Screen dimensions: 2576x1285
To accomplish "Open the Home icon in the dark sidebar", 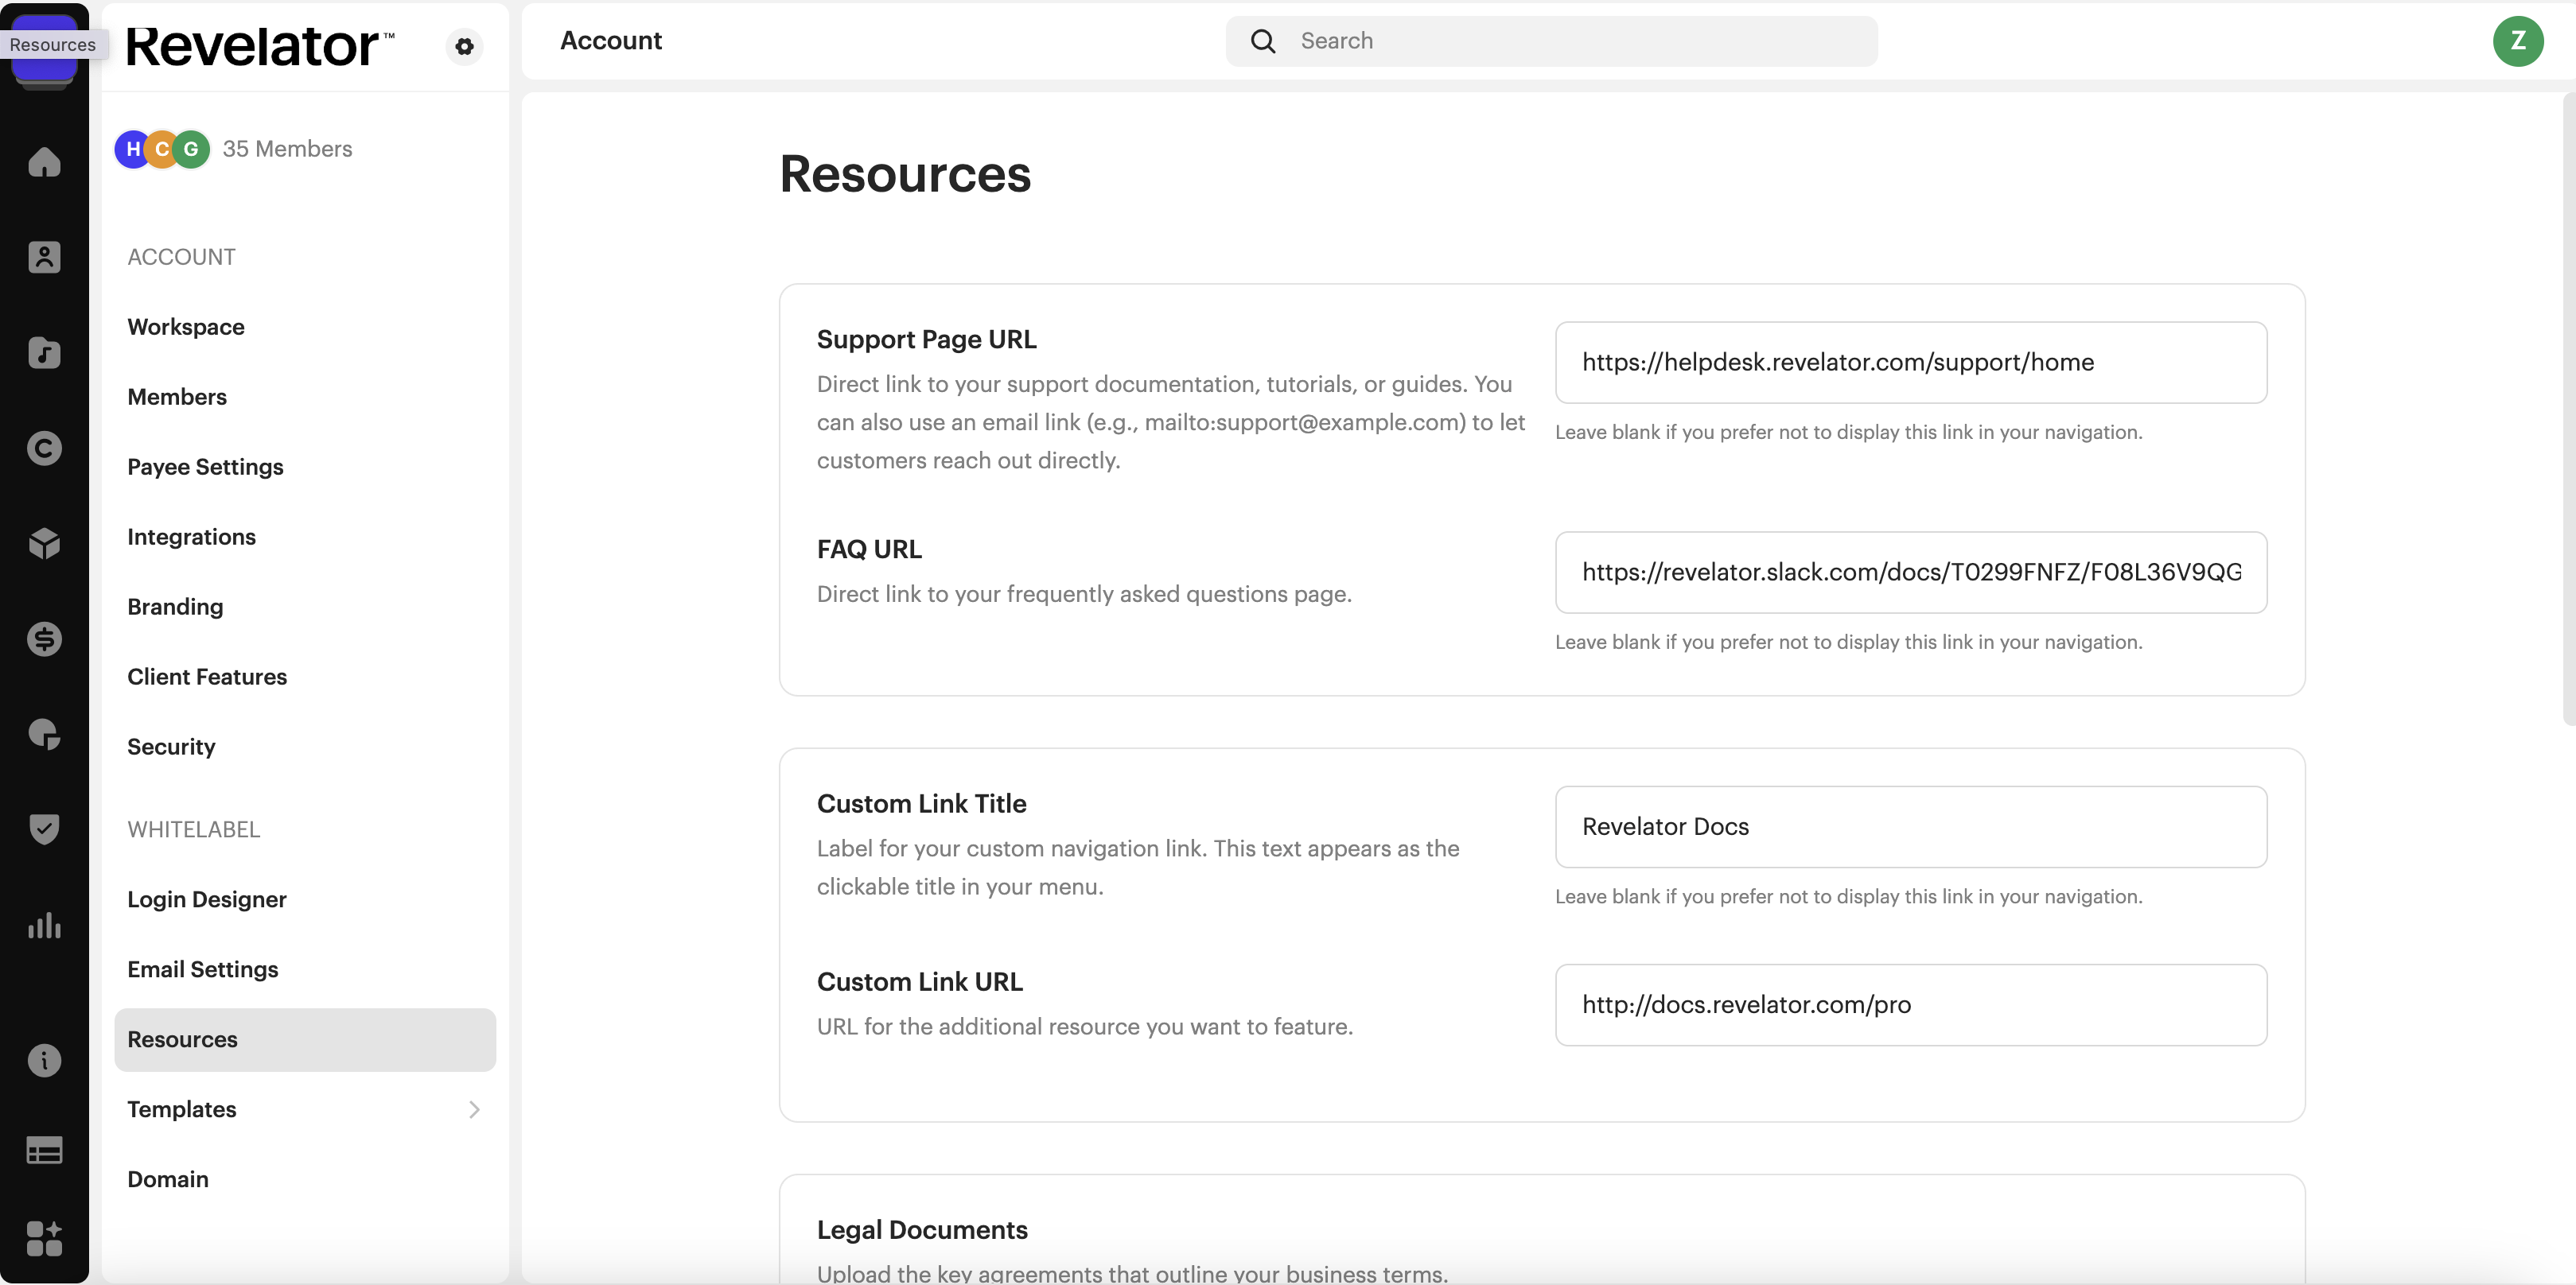I will [44, 162].
